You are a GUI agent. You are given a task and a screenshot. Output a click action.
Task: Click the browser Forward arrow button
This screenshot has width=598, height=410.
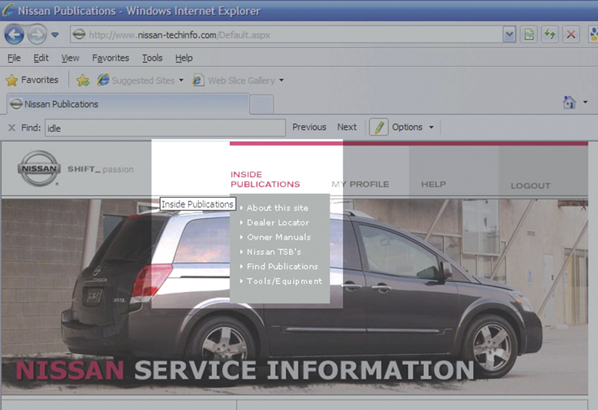pos(37,35)
